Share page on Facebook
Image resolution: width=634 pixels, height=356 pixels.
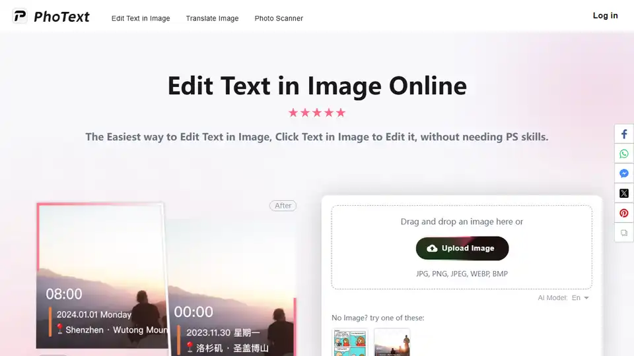[x=624, y=134]
